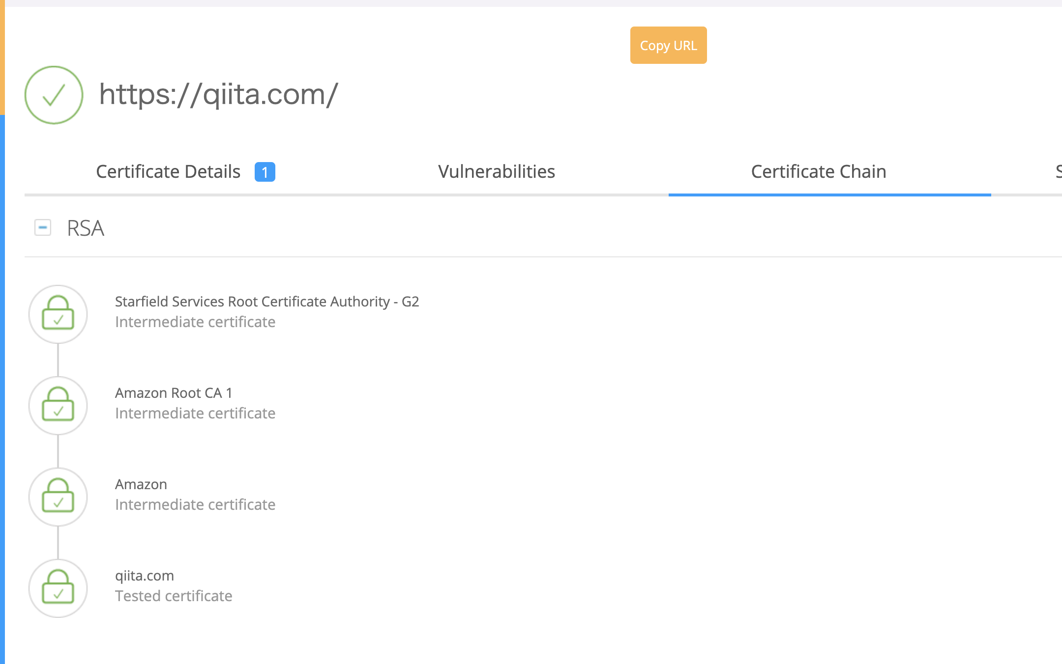This screenshot has width=1062, height=664.
Task: Switch to the Vulnerabilities tab
Action: point(496,172)
